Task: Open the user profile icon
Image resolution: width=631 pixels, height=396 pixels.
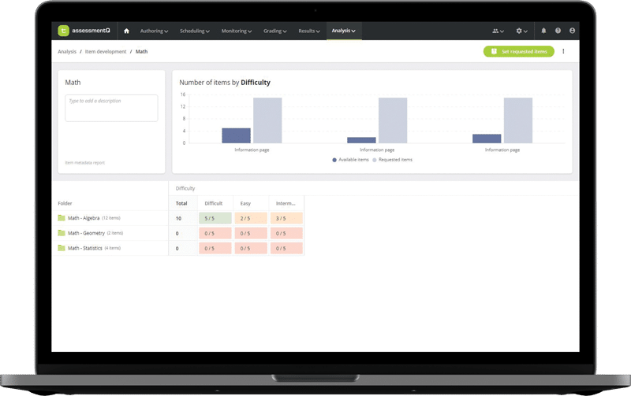Action: (572, 31)
